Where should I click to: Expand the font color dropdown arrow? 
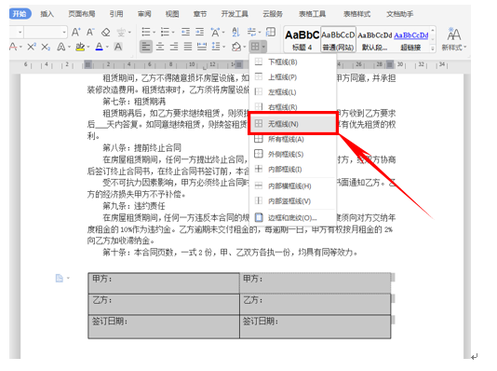[x=107, y=48]
